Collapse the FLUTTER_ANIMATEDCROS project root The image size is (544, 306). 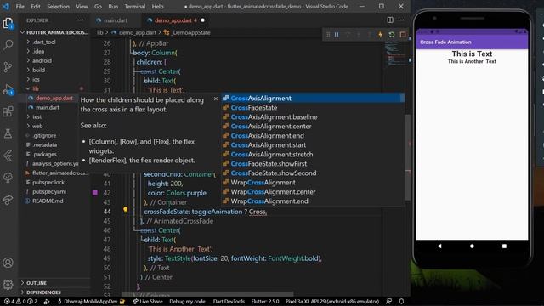click(x=54, y=32)
